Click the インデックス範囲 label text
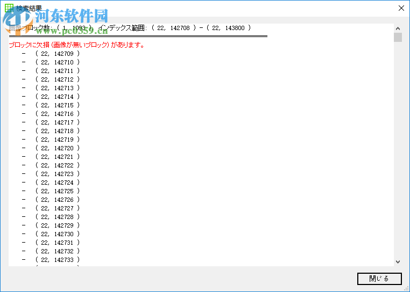 click(x=123, y=28)
